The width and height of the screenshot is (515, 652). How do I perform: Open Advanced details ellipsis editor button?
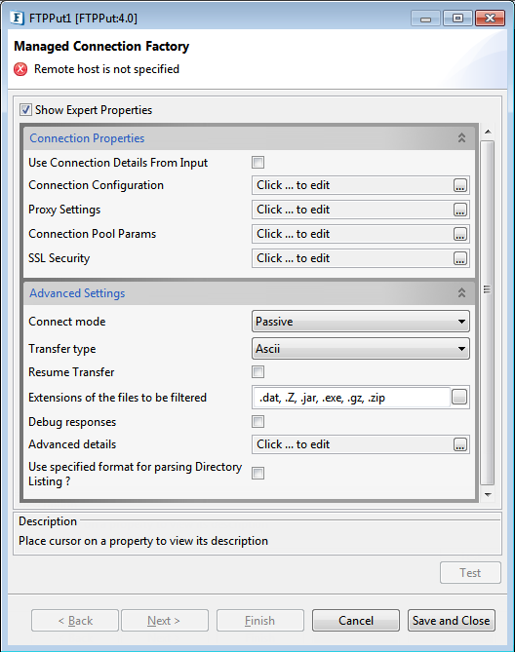(459, 444)
